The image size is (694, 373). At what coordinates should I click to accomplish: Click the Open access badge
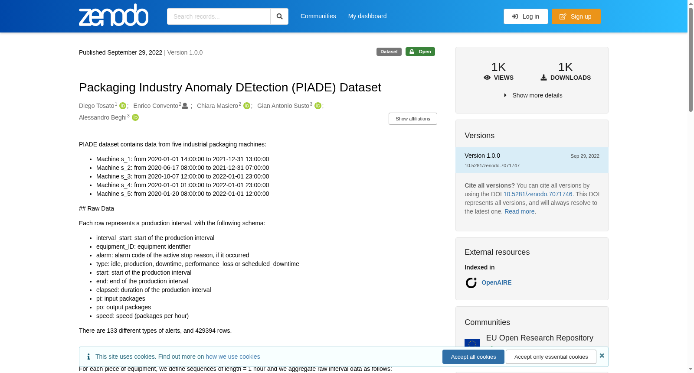(420, 52)
